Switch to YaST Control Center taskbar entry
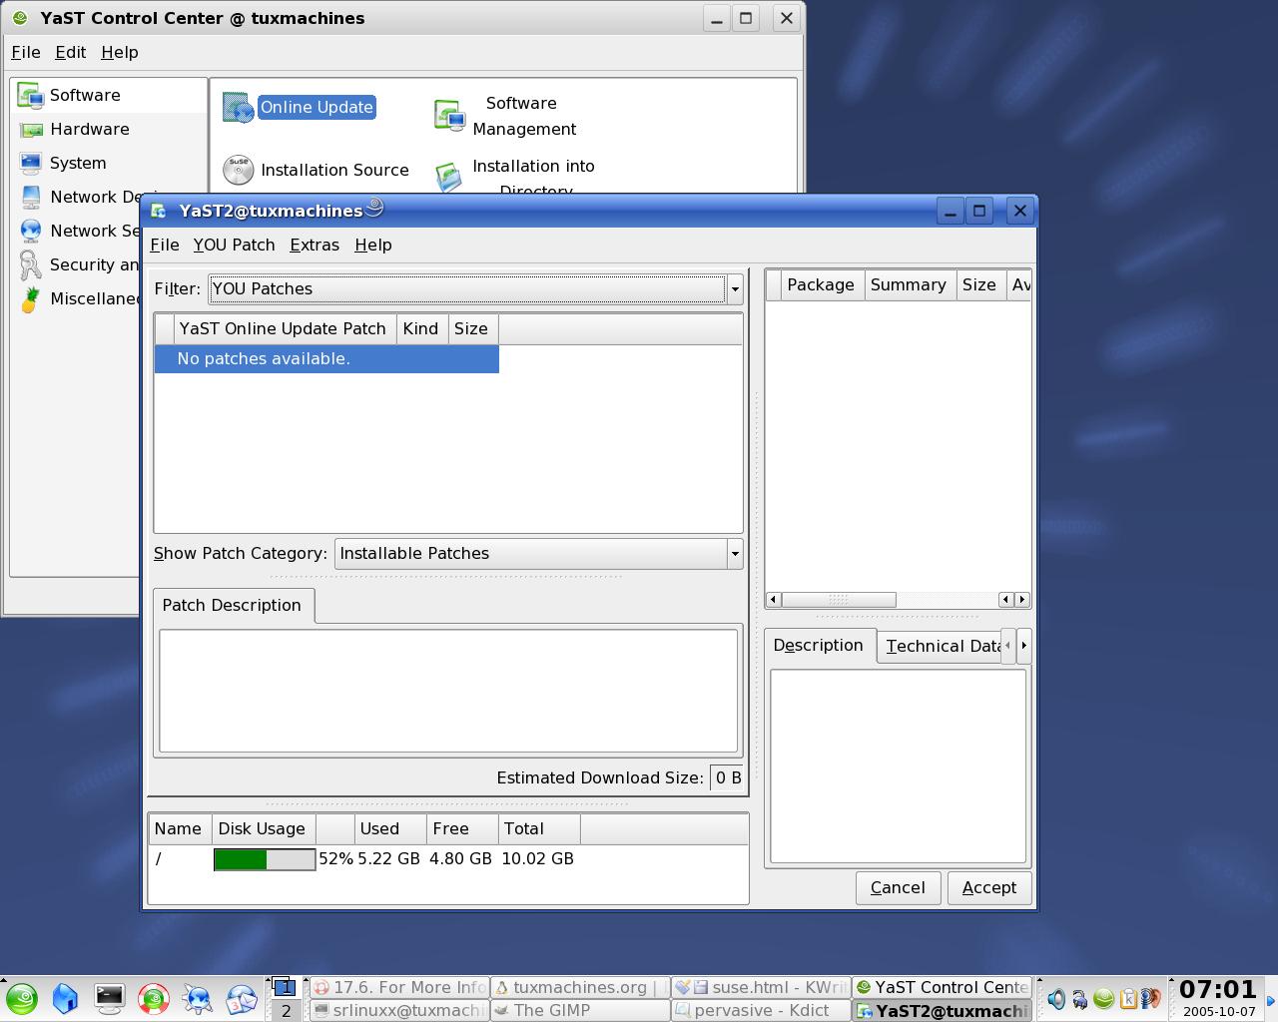The height and width of the screenshot is (1022, 1278). point(942,987)
